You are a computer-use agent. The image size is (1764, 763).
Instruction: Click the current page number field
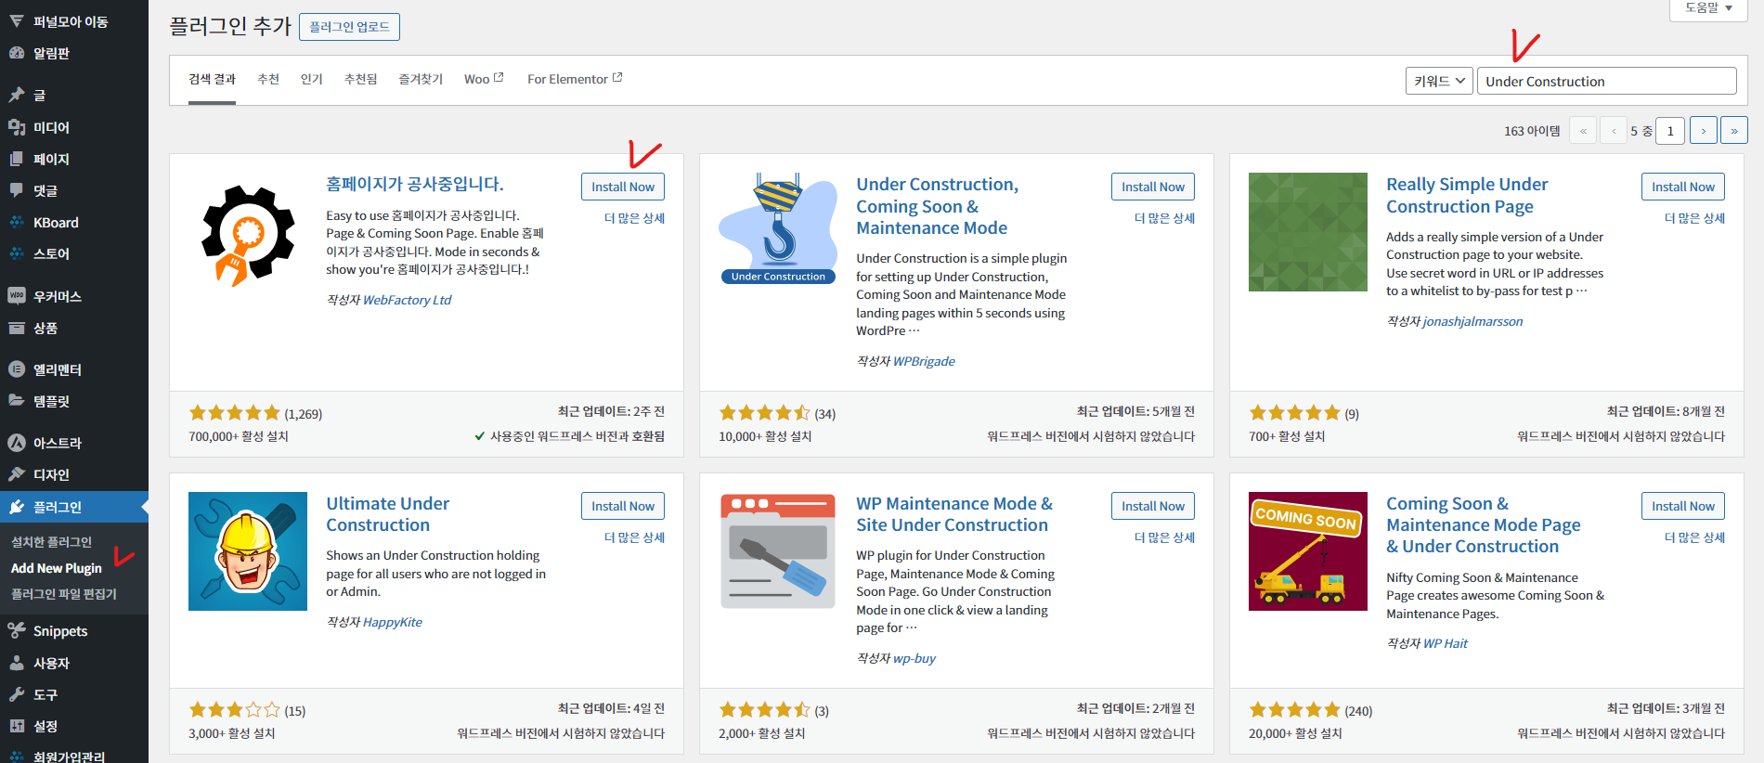tap(1670, 131)
